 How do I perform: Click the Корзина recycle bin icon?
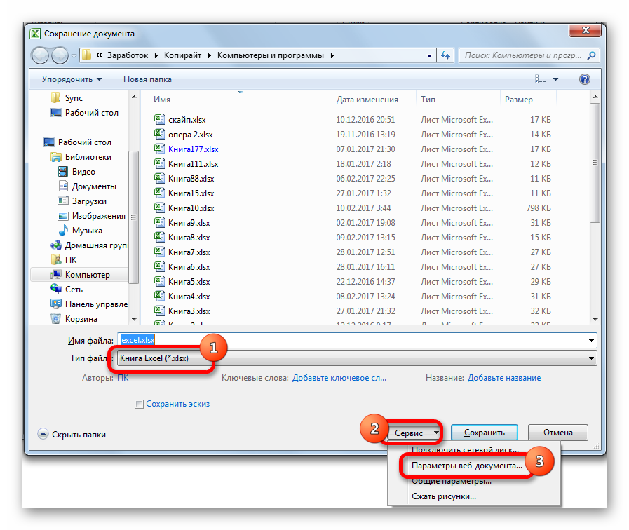click(x=56, y=319)
